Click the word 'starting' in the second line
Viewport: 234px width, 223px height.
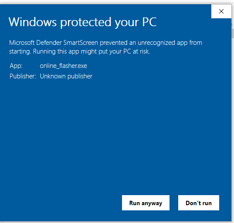point(20,52)
